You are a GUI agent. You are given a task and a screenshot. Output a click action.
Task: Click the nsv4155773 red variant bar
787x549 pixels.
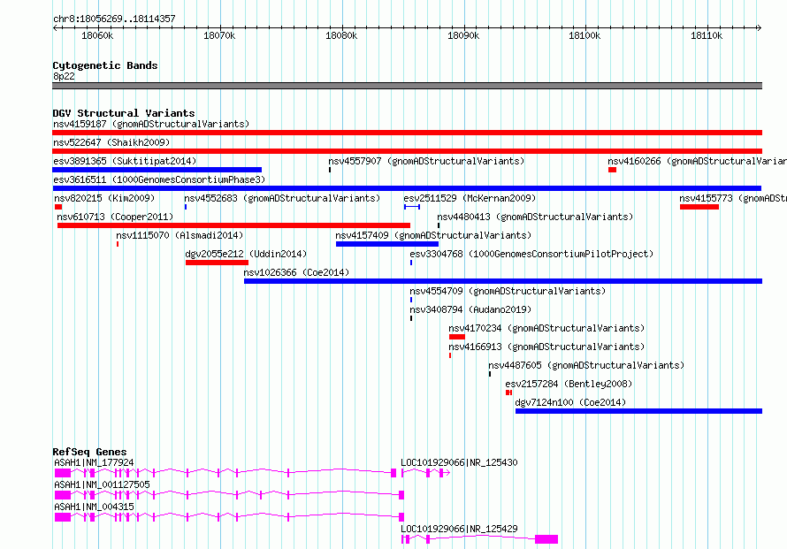[x=699, y=207]
